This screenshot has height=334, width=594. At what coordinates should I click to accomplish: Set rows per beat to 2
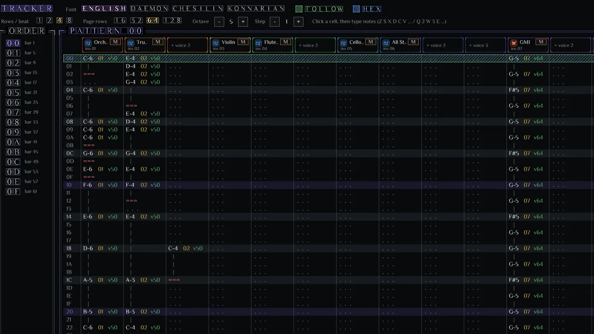pos(49,20)
